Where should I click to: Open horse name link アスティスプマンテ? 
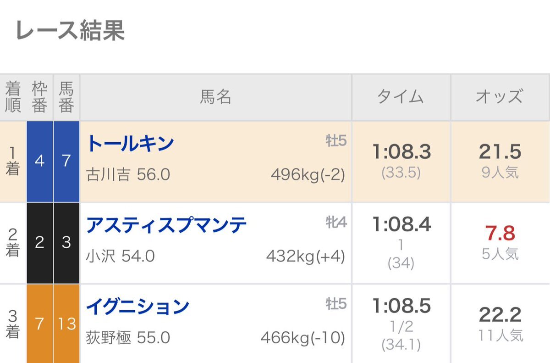[x=167, y=225]
